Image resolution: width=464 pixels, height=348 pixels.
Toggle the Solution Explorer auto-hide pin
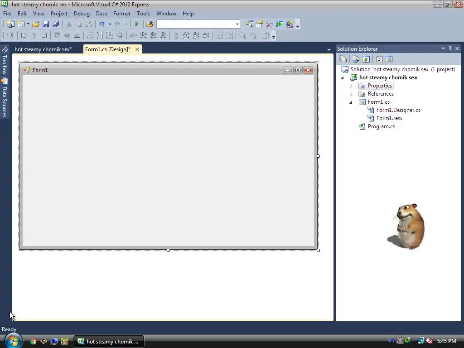pos(450,48)
